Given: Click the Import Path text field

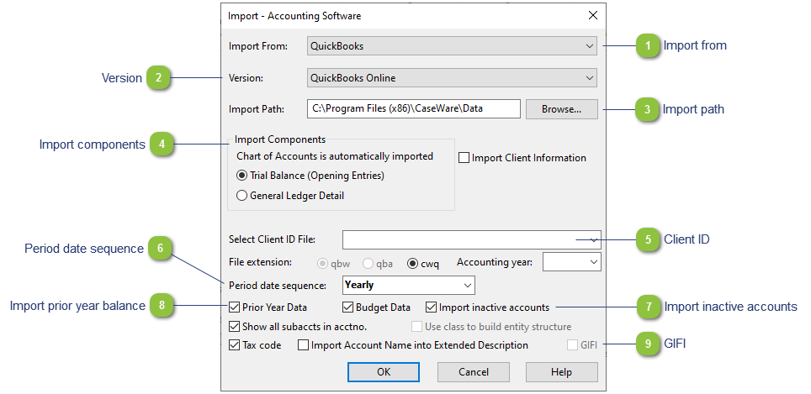Looking at the screenshot, I should (414, 109).
